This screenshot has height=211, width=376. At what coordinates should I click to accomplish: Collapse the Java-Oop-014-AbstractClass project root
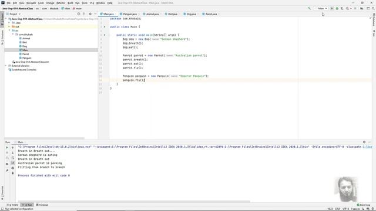click(6, 19)
